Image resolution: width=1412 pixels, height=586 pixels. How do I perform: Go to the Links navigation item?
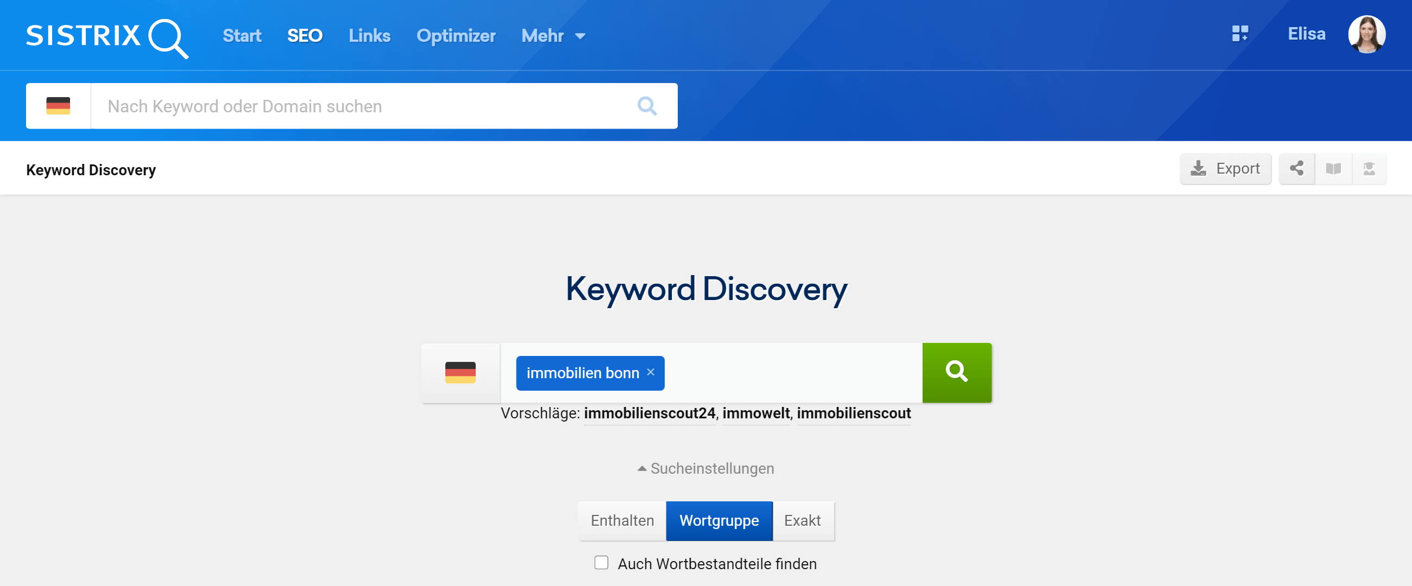369,36
